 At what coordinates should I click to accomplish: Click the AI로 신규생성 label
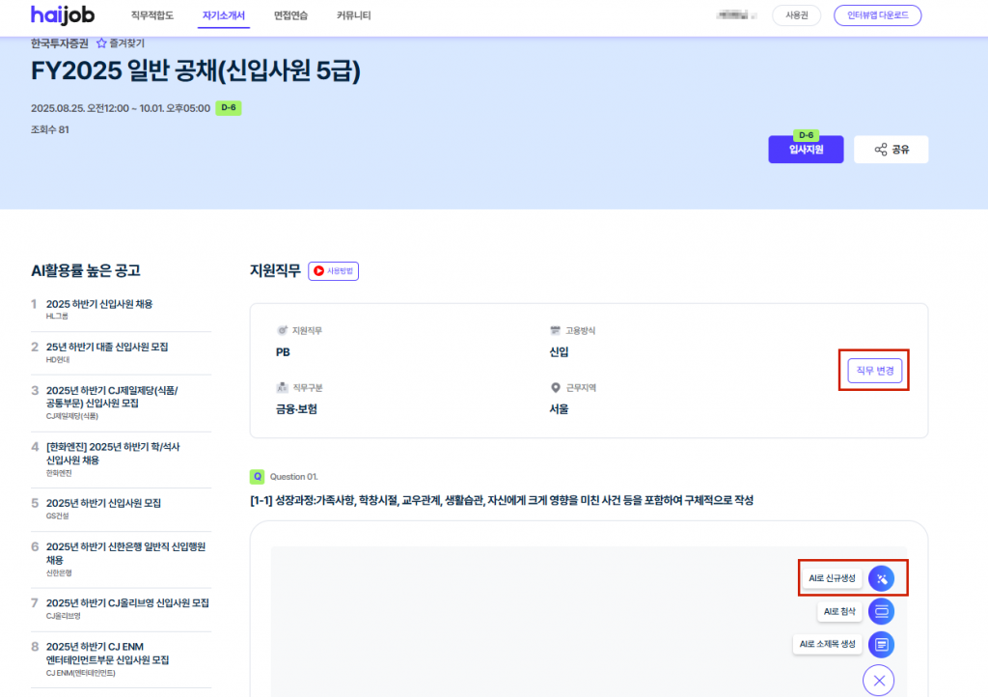pyautogui.click(x=832, y=578)
